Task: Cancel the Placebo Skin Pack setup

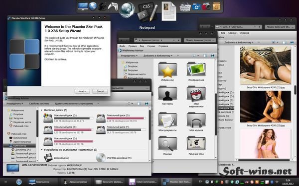Action: pyautogui.click(x=100, y=91)
